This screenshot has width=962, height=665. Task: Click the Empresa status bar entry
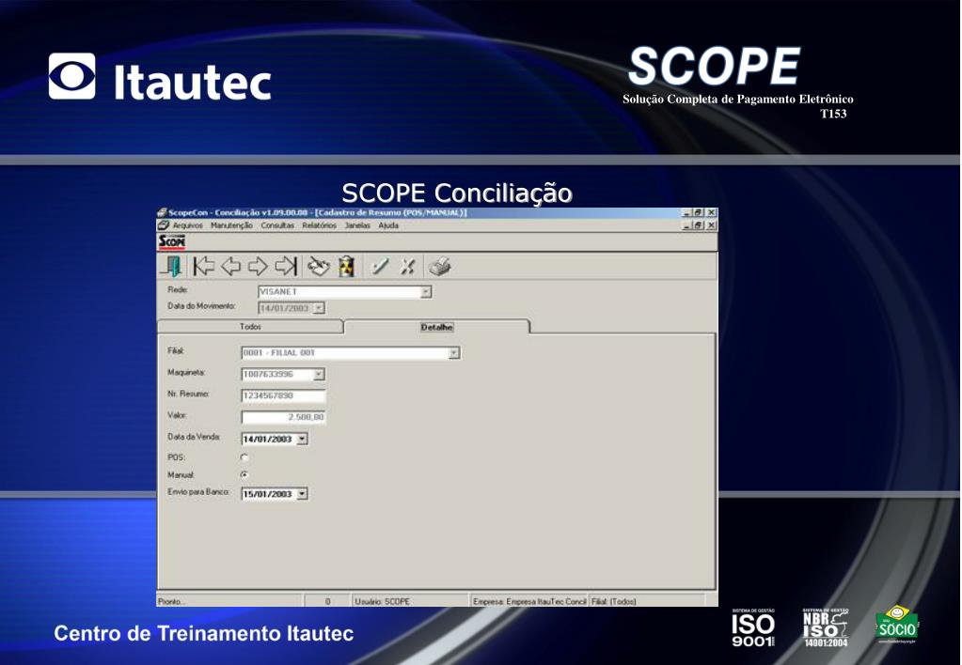[x=529, y=602]
